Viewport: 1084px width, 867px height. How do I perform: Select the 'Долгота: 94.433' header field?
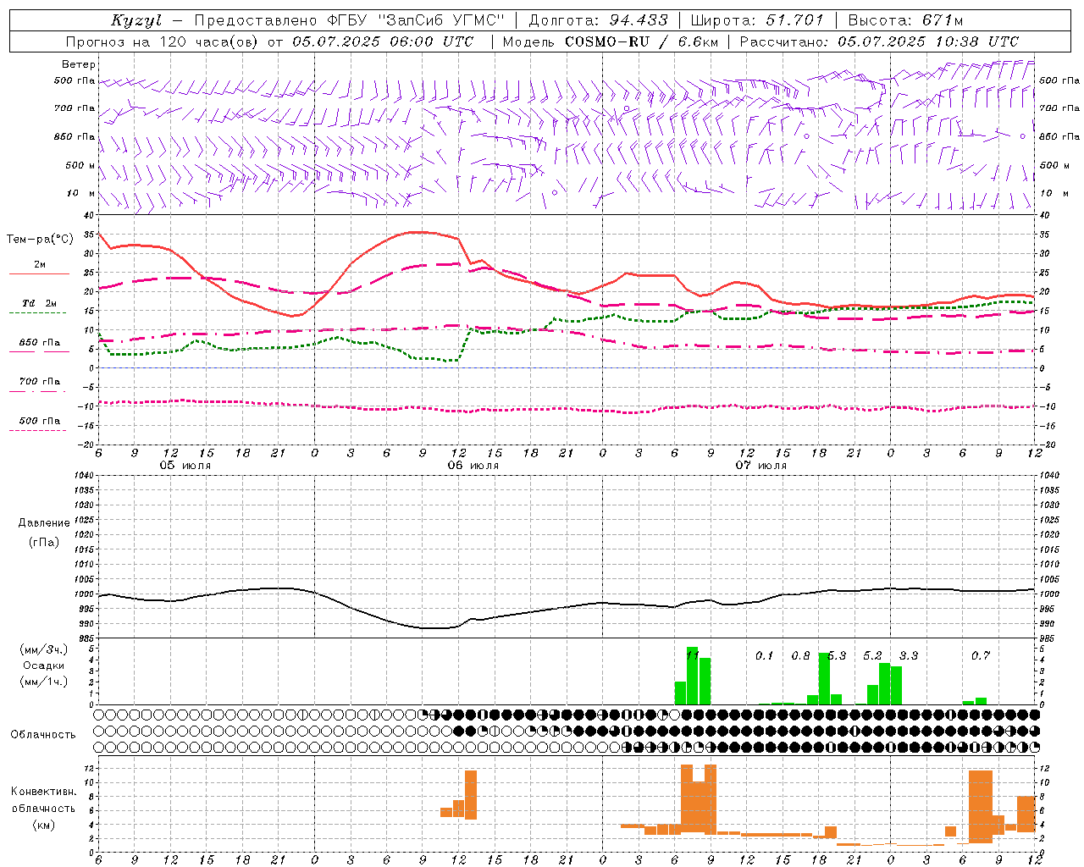point(598,20)
